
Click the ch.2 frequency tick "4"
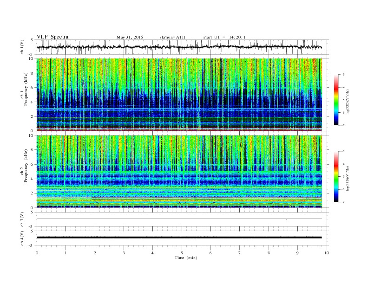[33, 179]
